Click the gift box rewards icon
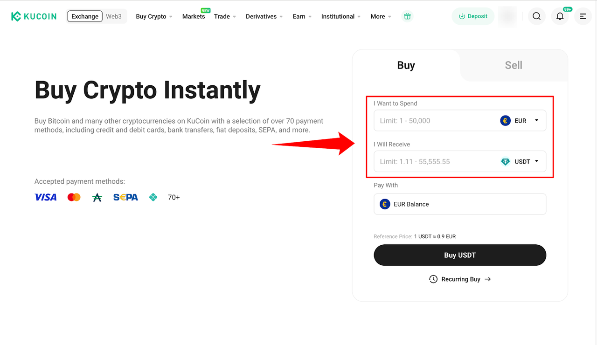The width and height of the screenshot is (597, 345). click(x=407, y=16)
